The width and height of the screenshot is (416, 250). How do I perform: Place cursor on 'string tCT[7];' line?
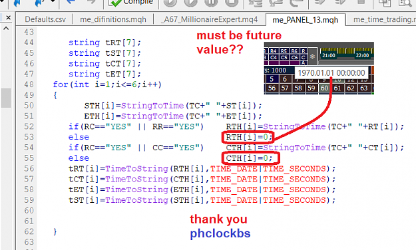104,64
